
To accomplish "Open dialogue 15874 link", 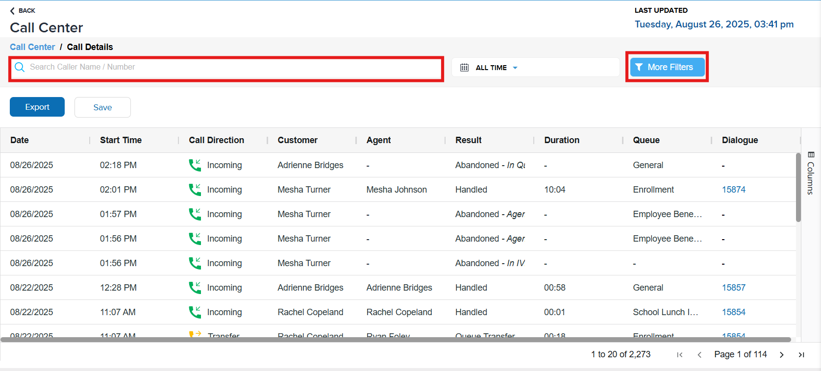I will coord(733,190).
